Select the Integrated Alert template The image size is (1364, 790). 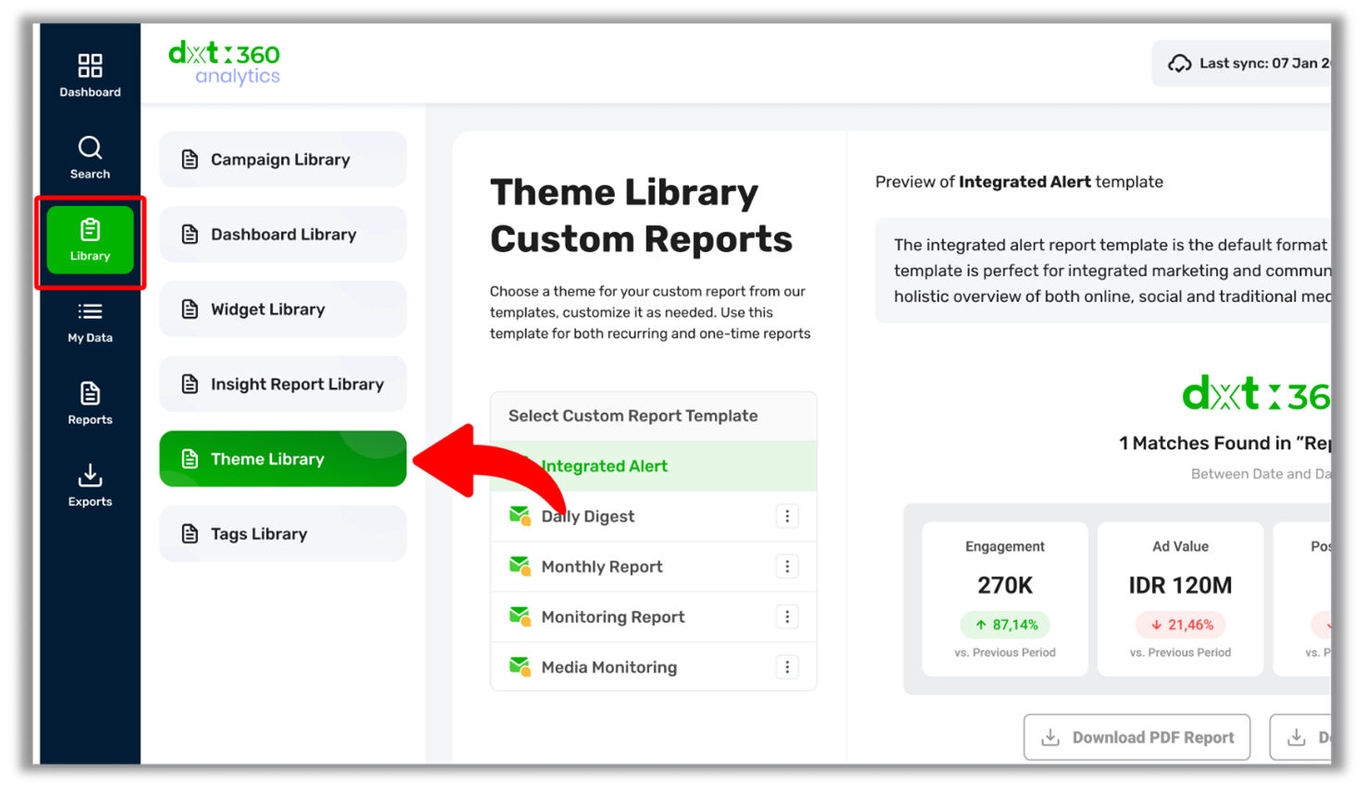click(654, 466)
